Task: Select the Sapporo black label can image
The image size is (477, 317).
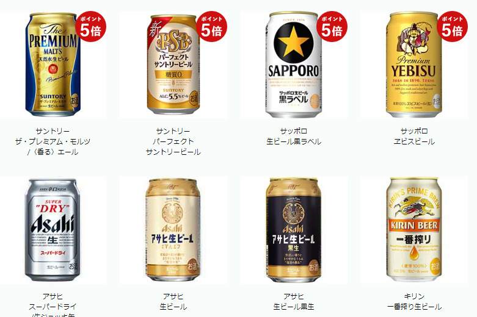Action: point(294,65)
